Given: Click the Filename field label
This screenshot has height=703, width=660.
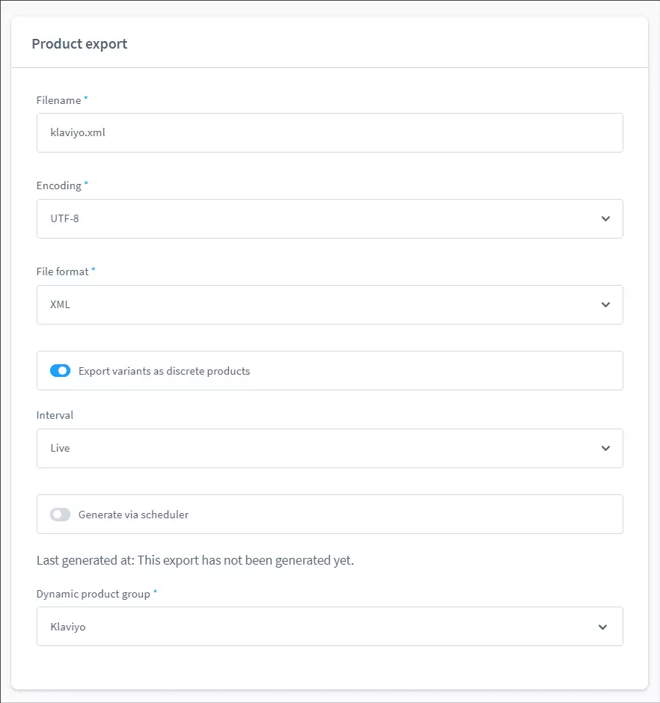Looking at the screenshot, I should (59, 100).
